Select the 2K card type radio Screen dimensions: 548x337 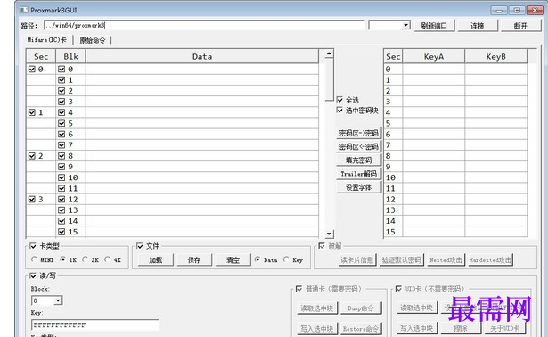(85, 259)
